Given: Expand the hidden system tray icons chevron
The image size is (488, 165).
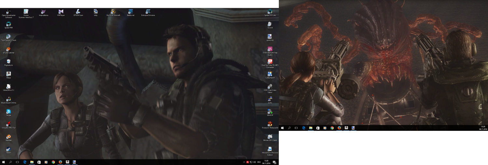Looking at the screenshot, I should click(x=244, y=162).
